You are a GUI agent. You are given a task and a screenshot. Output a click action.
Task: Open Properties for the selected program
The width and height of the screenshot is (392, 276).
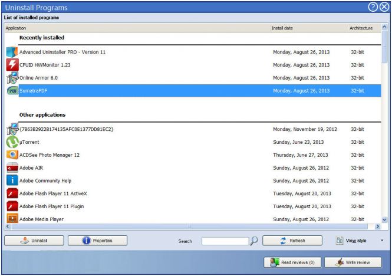click(97, 241)
